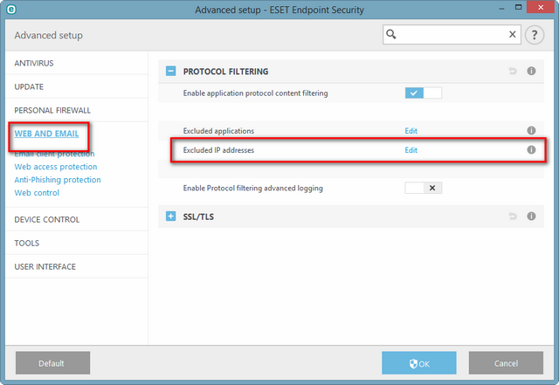The image size is (559, 385).
Task: Click the help question mark icon
Action: coord(534,35)
